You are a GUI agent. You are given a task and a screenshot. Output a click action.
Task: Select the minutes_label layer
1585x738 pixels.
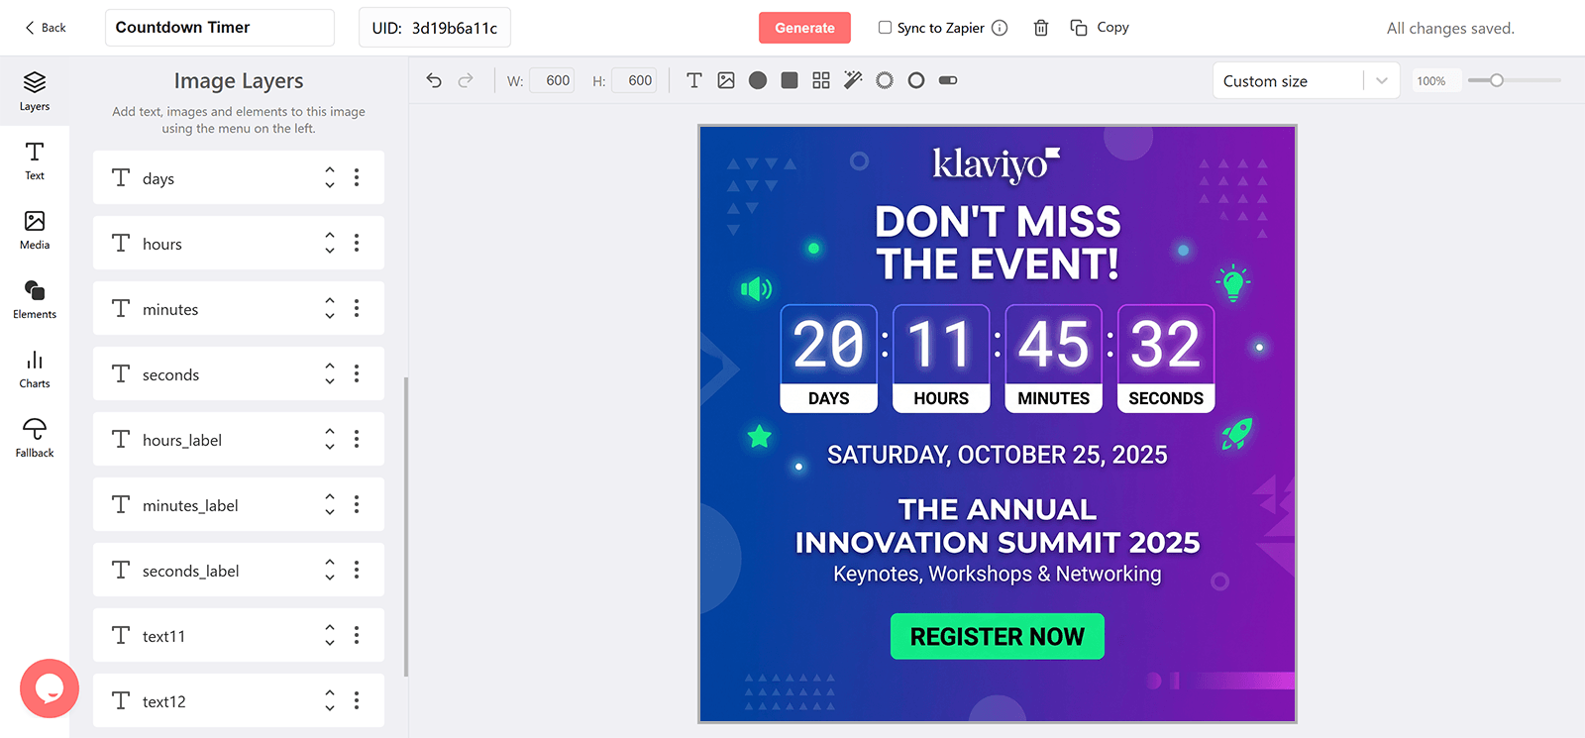coord(239,504)
